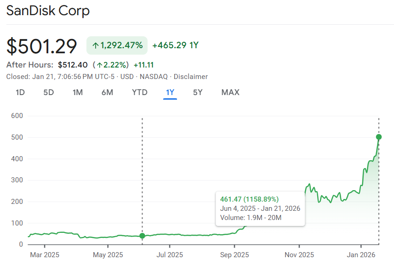Viewport: 394px width, 265px height.
Task: Click the May 2025 axis label
Action: pos(108,255)
